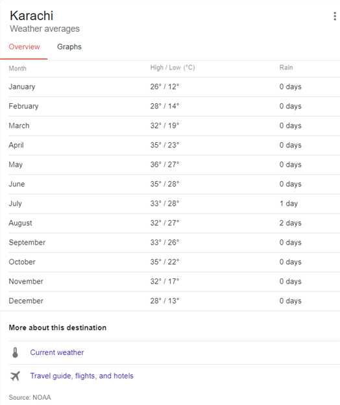Screen dimensions: 340x405
Task: Open the Current weather link
Action: (57, 352)
